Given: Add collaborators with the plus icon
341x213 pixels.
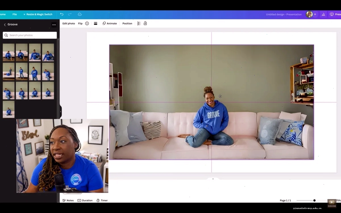Looking at the screenshot, I should click(x=315, y=14).
